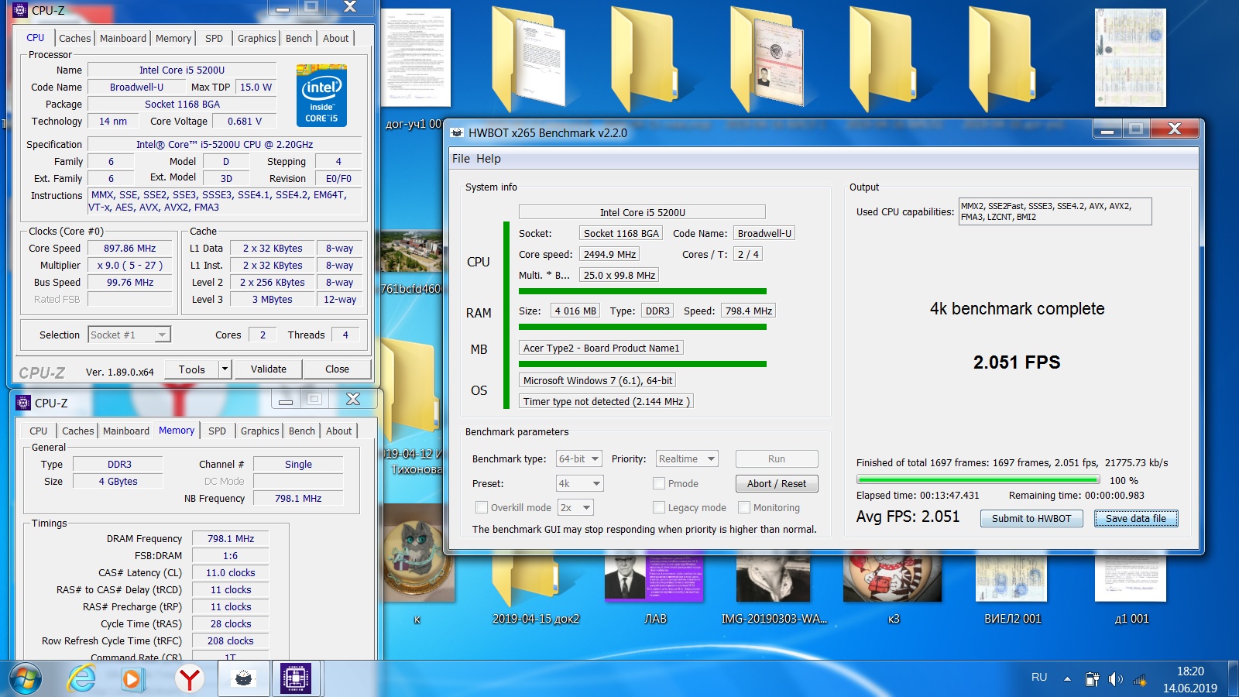
Task: Open About tab in top CPU-Z window
Action: click(x=336, y=38)
